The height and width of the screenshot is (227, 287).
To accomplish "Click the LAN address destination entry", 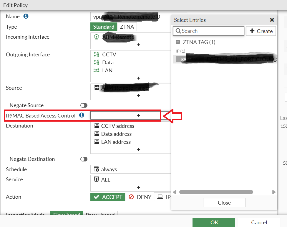I will pyautogui.click(x=116, y=142).
